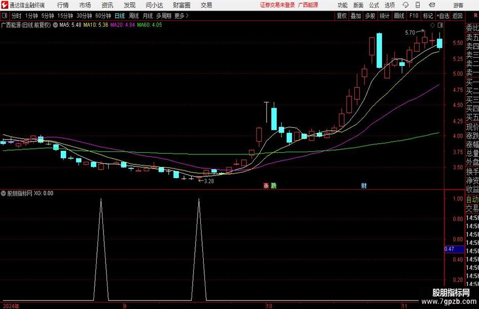Click the 游客 guest account label

pos(458,5)
